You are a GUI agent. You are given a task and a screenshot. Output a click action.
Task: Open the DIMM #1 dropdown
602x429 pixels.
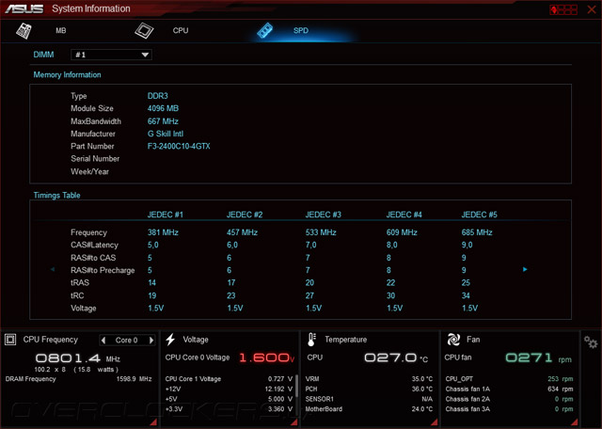click(111, 55)
